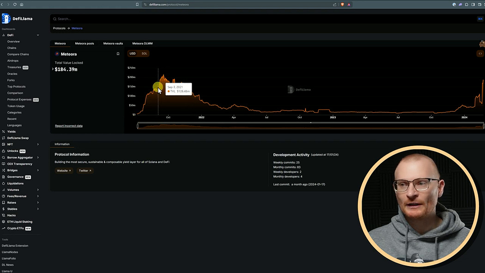Click the Liquidations droplet icon
Screen dimensions: 485x273
tap(3, 183)
